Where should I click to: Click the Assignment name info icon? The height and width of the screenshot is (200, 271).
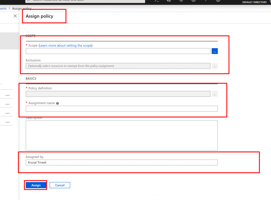[x=57, y=103]
